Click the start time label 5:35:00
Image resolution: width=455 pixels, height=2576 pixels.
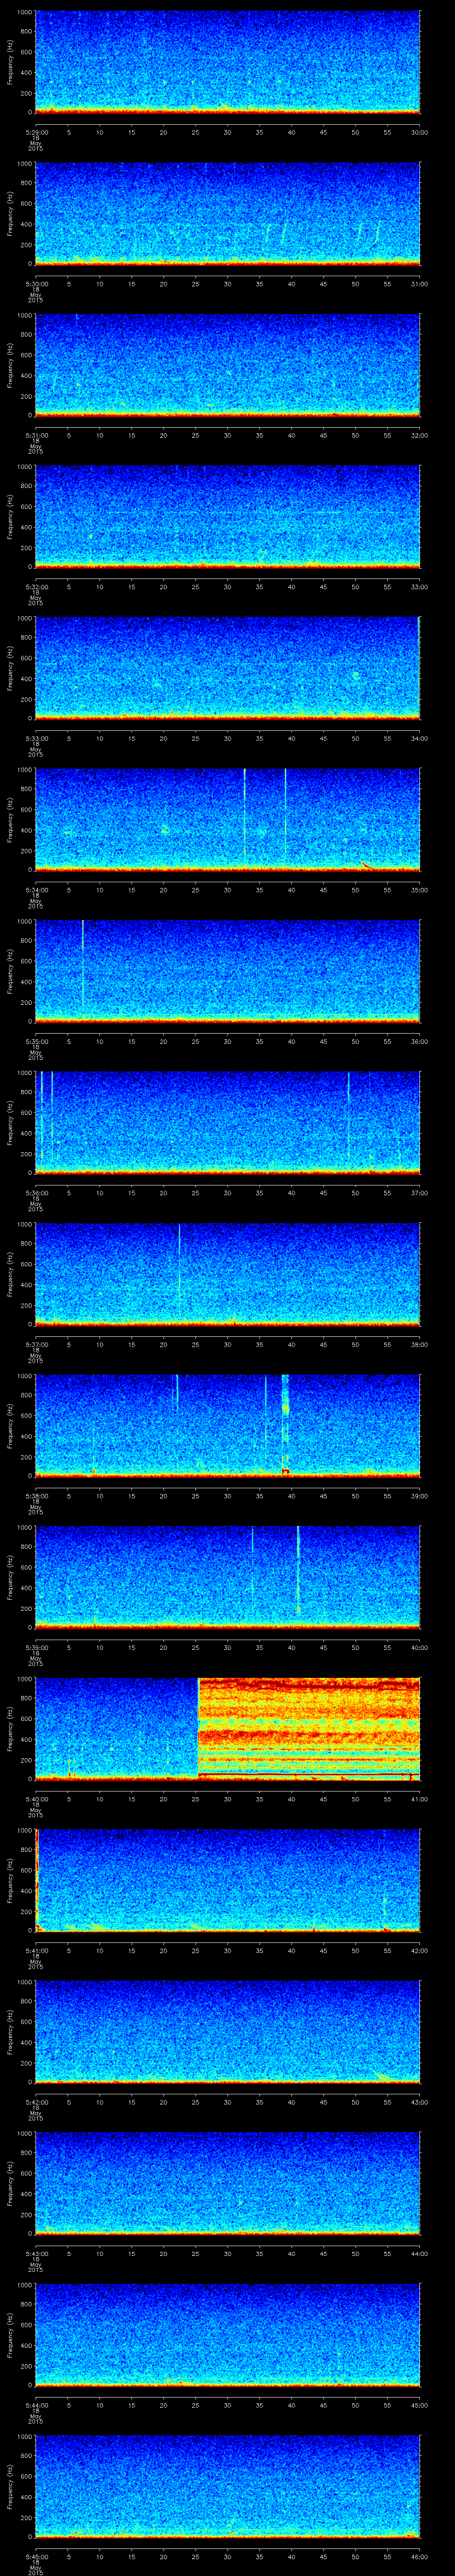[36, 1041]
